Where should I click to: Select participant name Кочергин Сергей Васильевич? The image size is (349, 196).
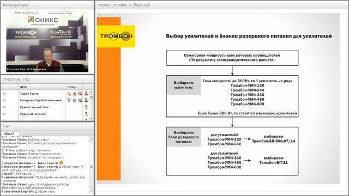click(41, 100)
